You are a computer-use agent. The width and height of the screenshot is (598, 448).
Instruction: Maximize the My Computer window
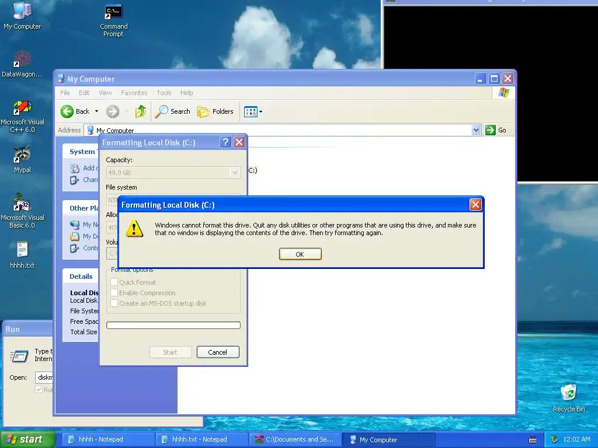click(x=494, y=79)
